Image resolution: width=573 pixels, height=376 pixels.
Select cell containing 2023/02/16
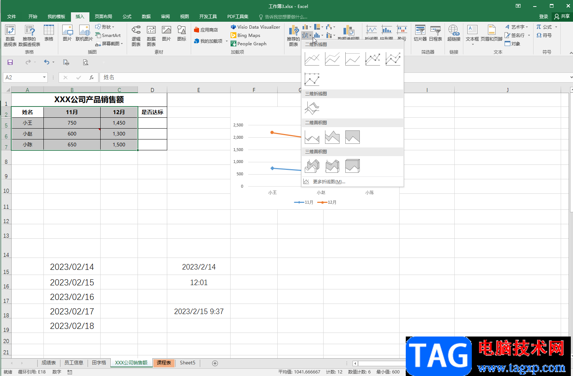[72, 297]
